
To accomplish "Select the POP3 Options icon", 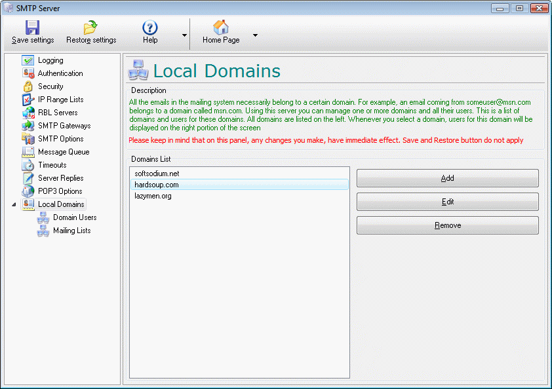I will 28,191.
